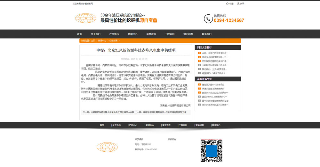Open ranked article 太锅锅炉制造有限公司全体…
The width and height of the screenshot is (320, 167).
215,65
